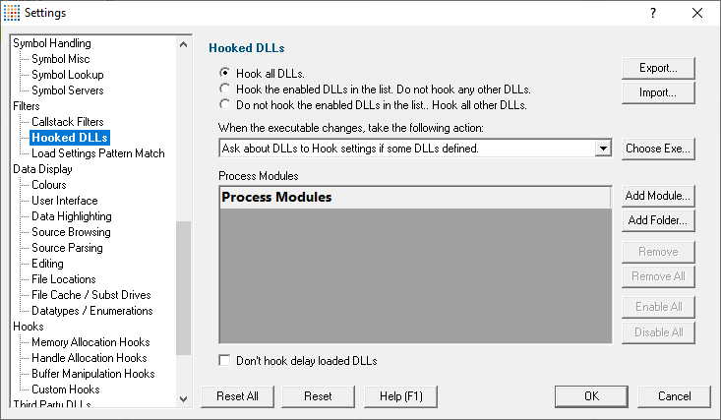Open Callstack Filters settings page
This screenshot has width=721, height=420.
(68, 122)
